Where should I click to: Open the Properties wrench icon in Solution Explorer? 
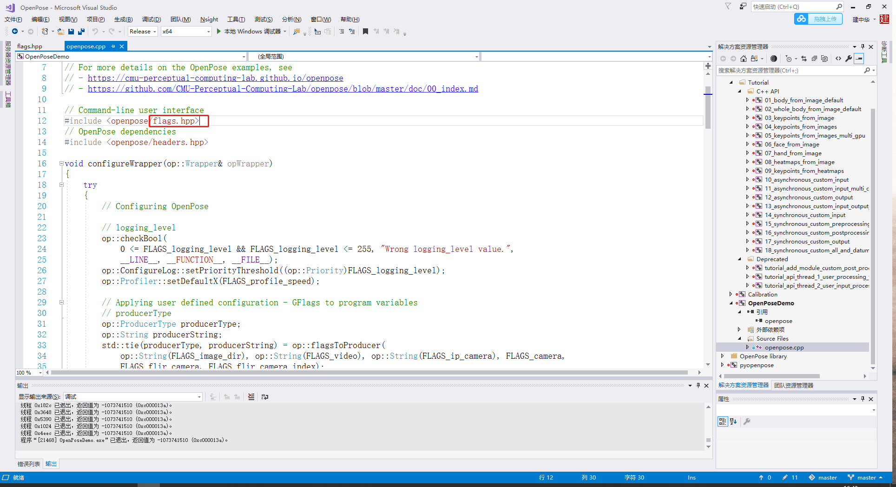click(849, 59)
